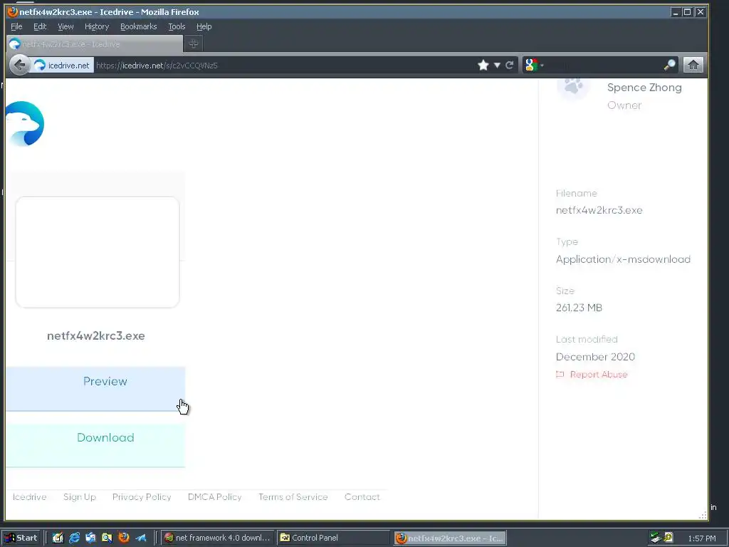The width and height of the screenshot is (729, 547).
Task: Select the Application/x-msdownload type value
Action: click(623, 259)
